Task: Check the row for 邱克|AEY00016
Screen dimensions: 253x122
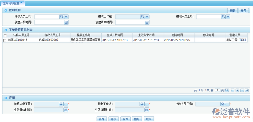Action: click(5, 40)
